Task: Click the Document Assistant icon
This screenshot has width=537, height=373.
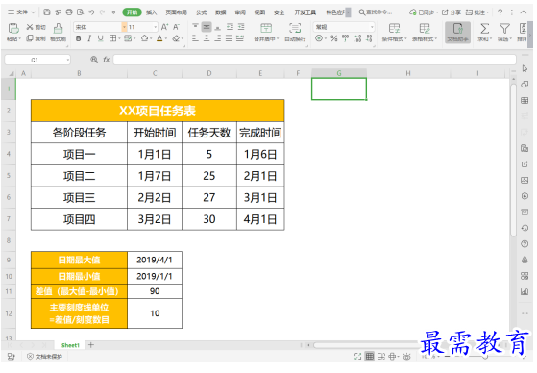Action: [x=458, y=29]
